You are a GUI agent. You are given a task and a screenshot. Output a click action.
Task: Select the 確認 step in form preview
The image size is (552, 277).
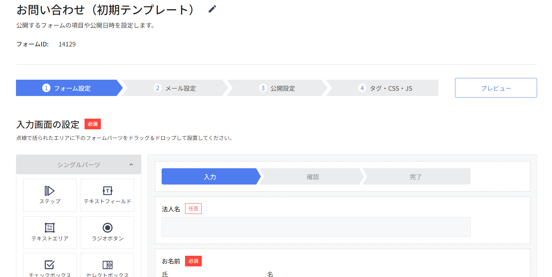click(x=313, y=177)
